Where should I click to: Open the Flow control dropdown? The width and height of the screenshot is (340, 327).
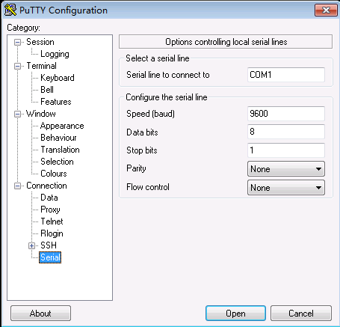point(286,188)
